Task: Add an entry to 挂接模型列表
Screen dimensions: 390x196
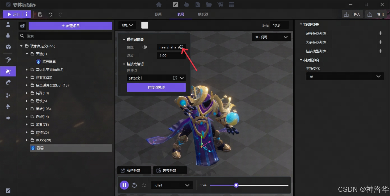Action: (380, 51)
